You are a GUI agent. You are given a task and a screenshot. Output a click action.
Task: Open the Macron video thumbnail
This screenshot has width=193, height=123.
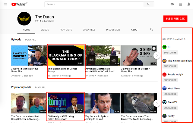tap(103, 55)
